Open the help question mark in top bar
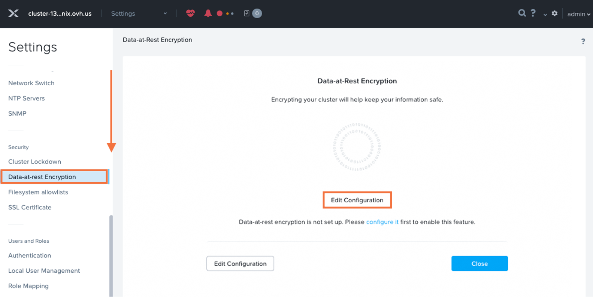The height and width of the screenshot is (297, 593). (533, 13)
